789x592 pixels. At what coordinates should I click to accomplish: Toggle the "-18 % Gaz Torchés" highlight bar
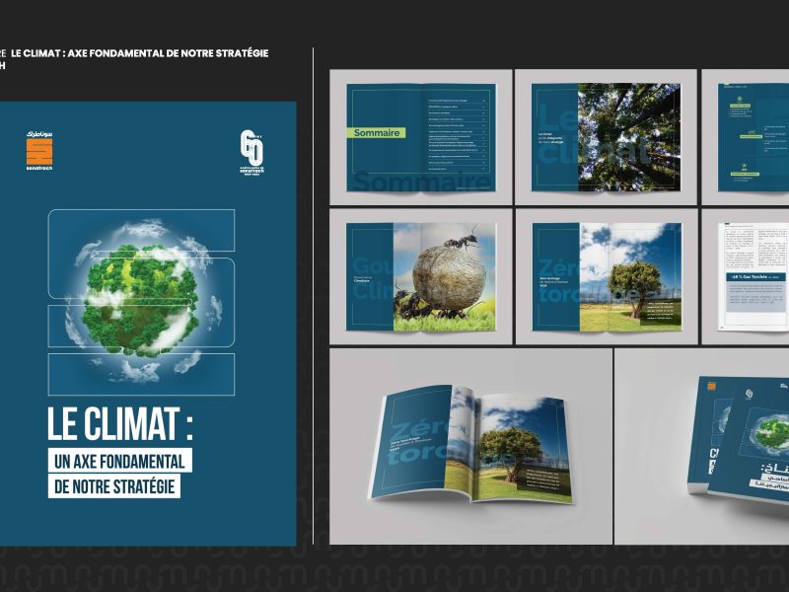tap(755, 276)
